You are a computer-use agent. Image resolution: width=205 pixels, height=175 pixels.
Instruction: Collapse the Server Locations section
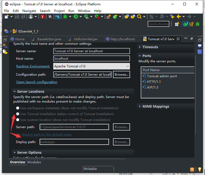15,92
